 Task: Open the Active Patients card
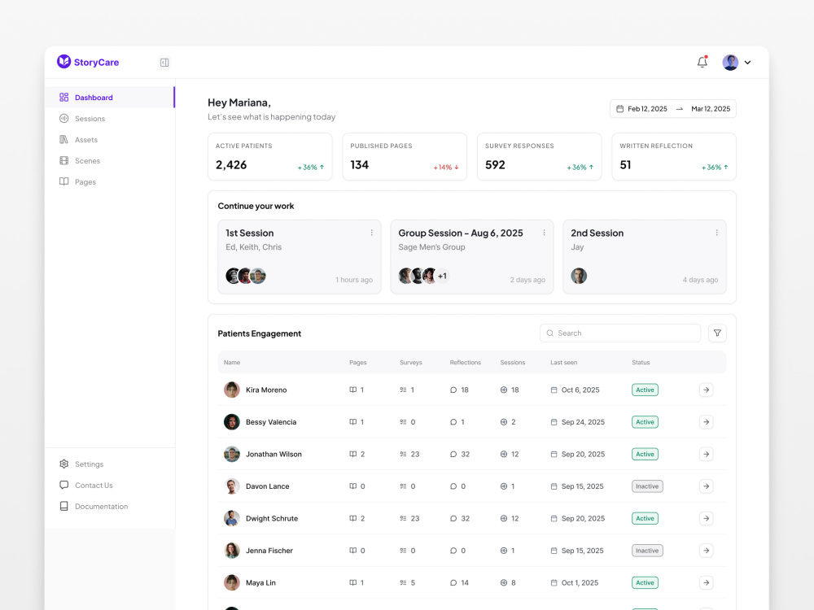[x=270, y=157]
